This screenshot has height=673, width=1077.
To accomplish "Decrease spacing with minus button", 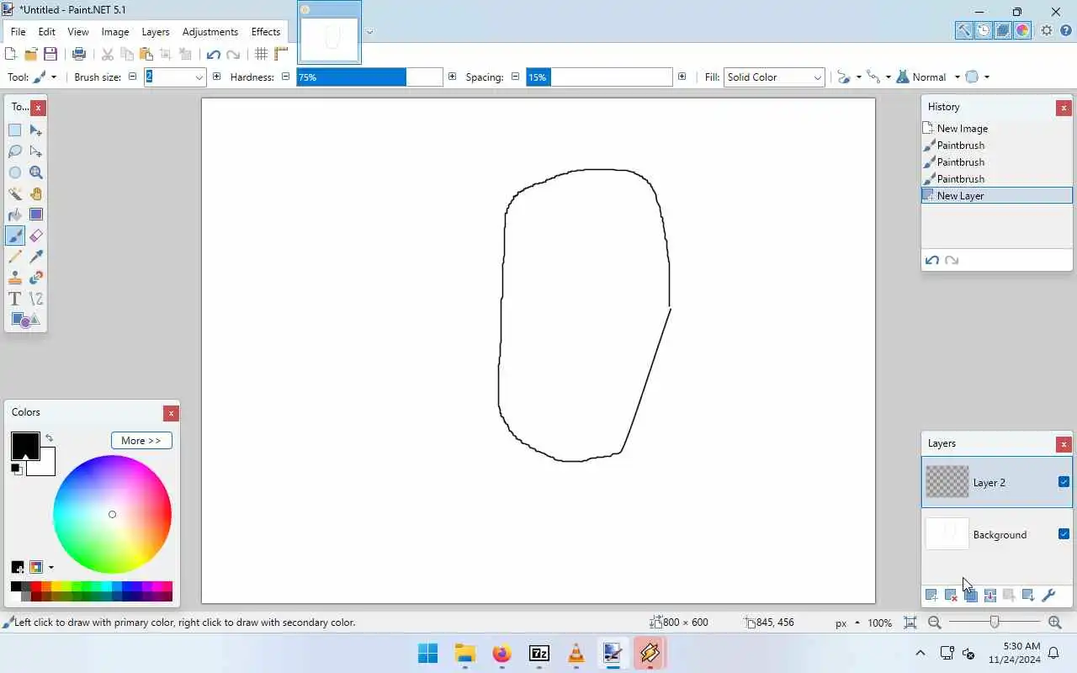I will pyautogui.click(x=515, y=77).
